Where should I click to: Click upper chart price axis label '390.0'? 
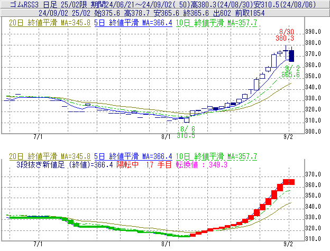point(313,32)
